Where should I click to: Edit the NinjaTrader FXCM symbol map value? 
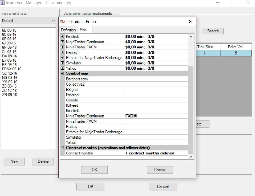tap(156, 121)
